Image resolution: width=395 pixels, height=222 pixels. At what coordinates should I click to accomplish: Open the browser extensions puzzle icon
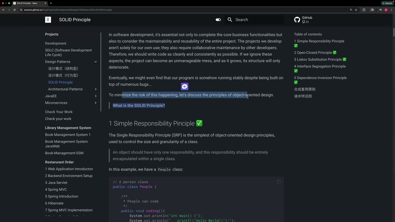(364, 10)
